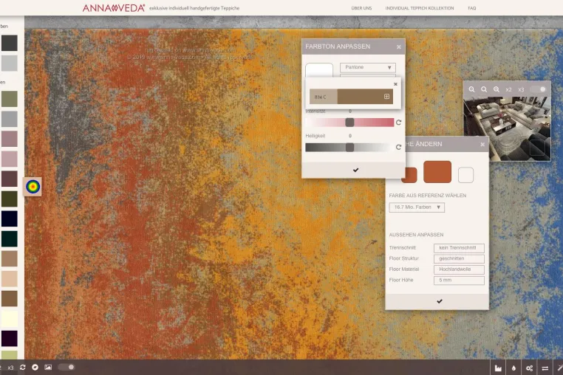Open the Pantone dropdown
The height and width of the screenshot is (375, 563).
pos(368,67)
